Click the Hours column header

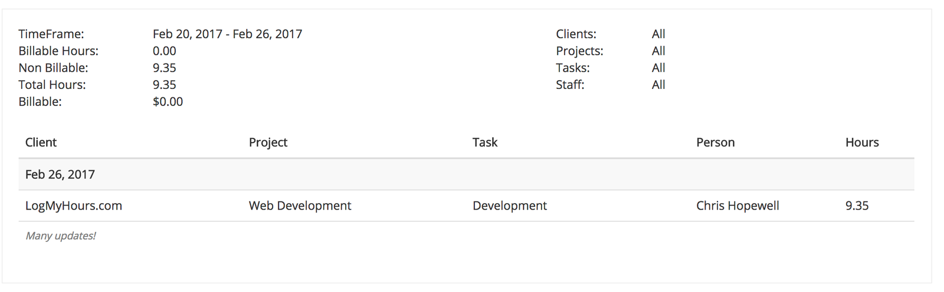862,142
